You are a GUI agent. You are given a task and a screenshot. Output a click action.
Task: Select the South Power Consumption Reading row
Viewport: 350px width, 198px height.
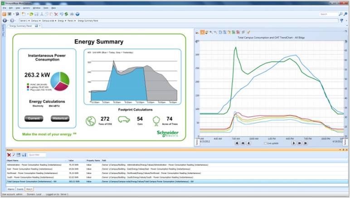176,177
